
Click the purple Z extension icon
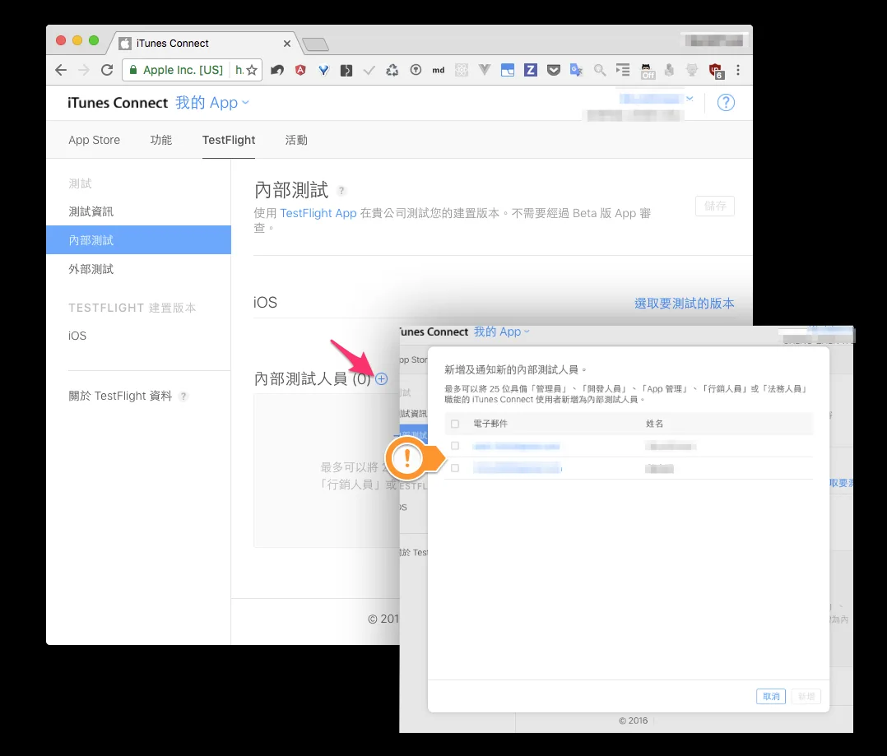tap(531, 70)
